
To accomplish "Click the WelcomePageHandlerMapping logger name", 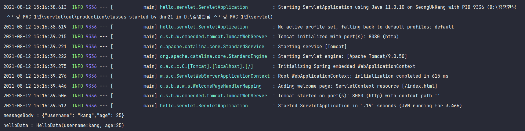I will [211, 86].
